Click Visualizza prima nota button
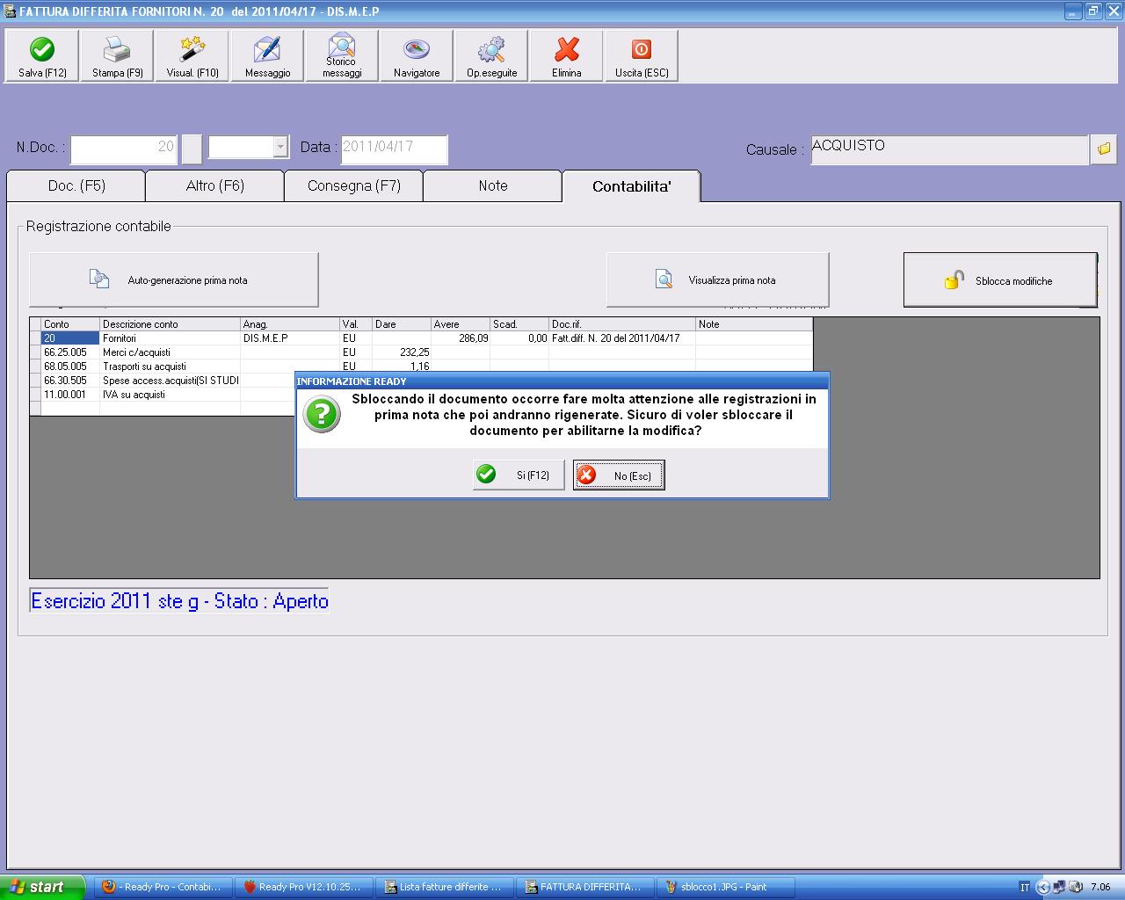Image resolution: width=1125 pixels, height=900 pixels. pyautogui.click(x=717, y=280)
